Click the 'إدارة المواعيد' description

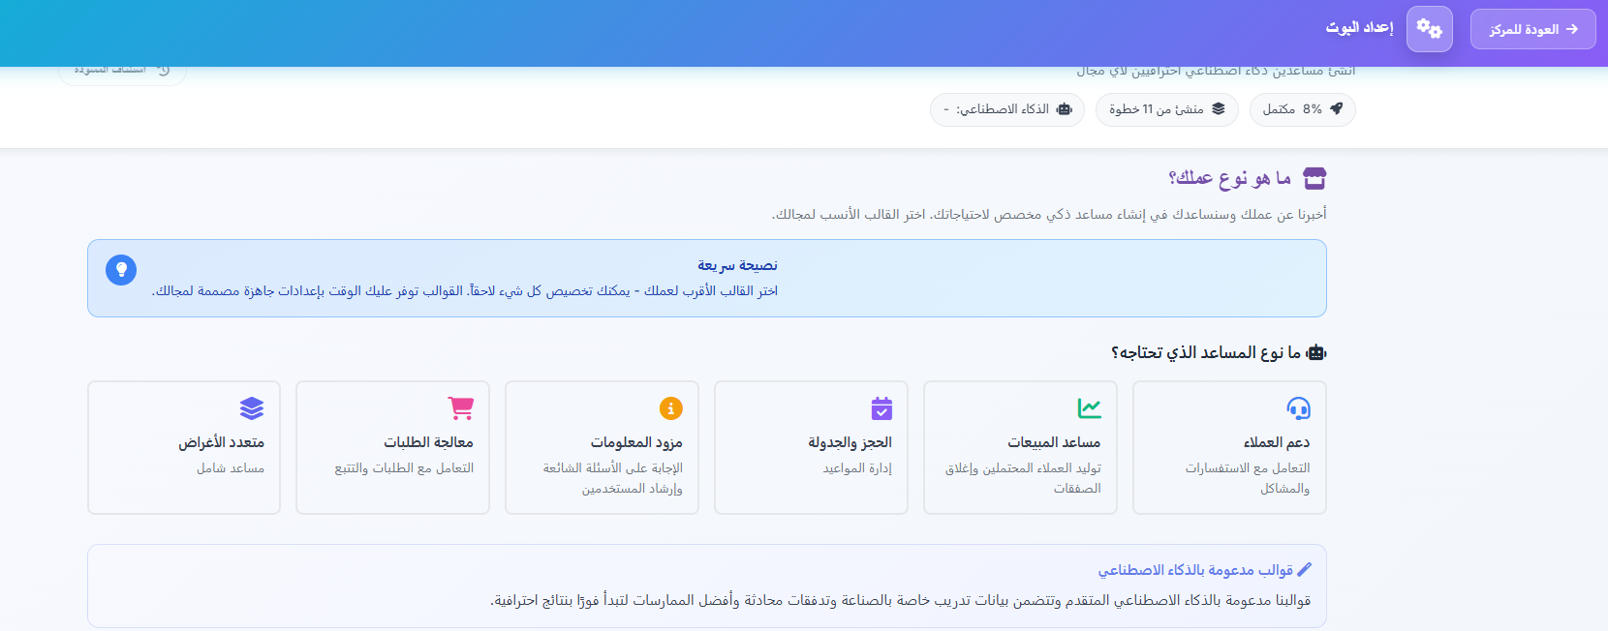pyautogui.click(x=857, y=468)
